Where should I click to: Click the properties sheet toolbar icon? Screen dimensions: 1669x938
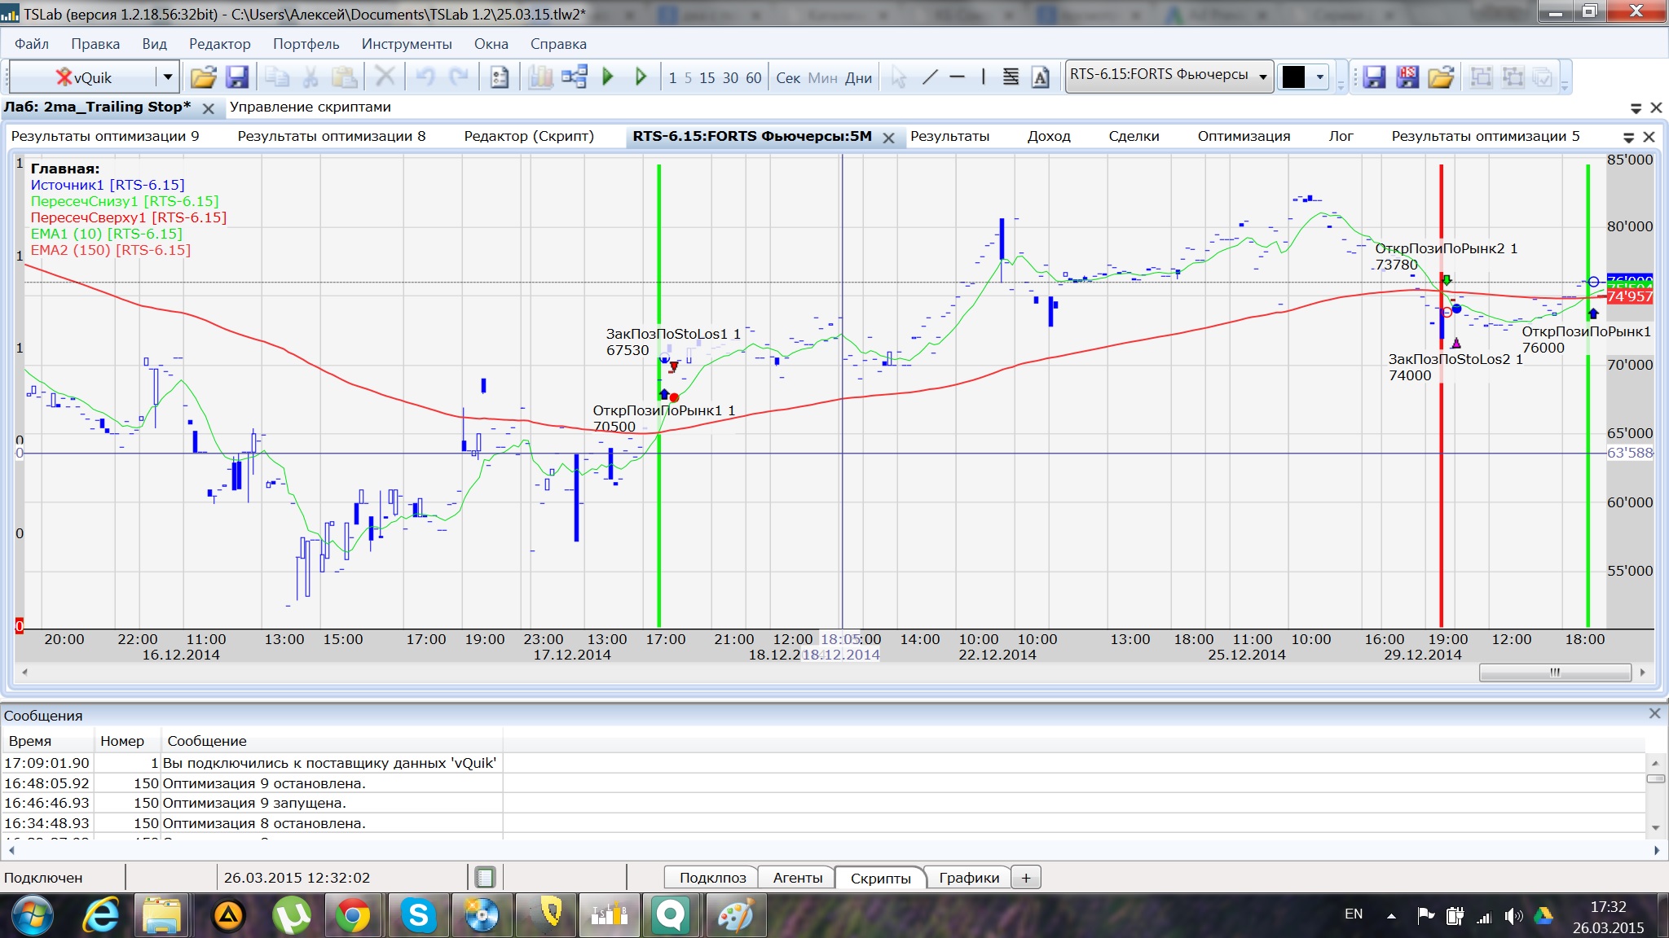point(499,77)
